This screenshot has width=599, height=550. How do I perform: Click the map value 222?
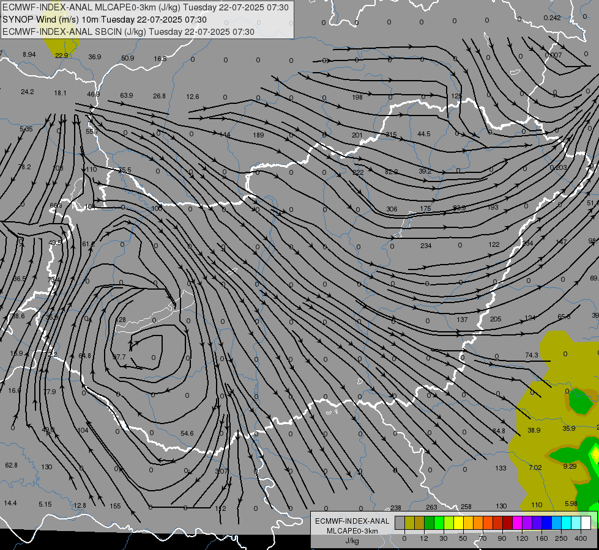coord(358,172)
